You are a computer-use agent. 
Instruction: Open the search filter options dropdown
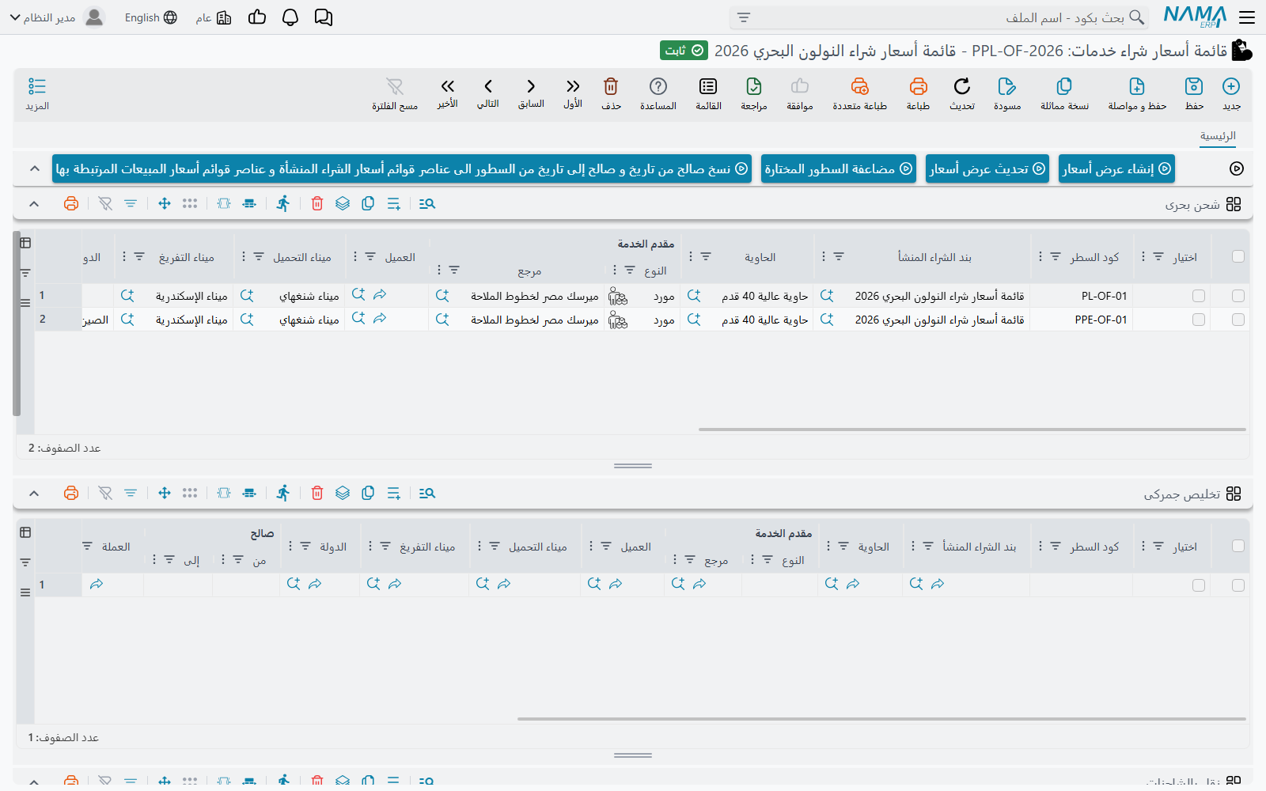[744, 17]
